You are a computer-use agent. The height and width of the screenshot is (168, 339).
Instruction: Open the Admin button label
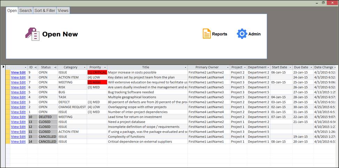point(254,34)
